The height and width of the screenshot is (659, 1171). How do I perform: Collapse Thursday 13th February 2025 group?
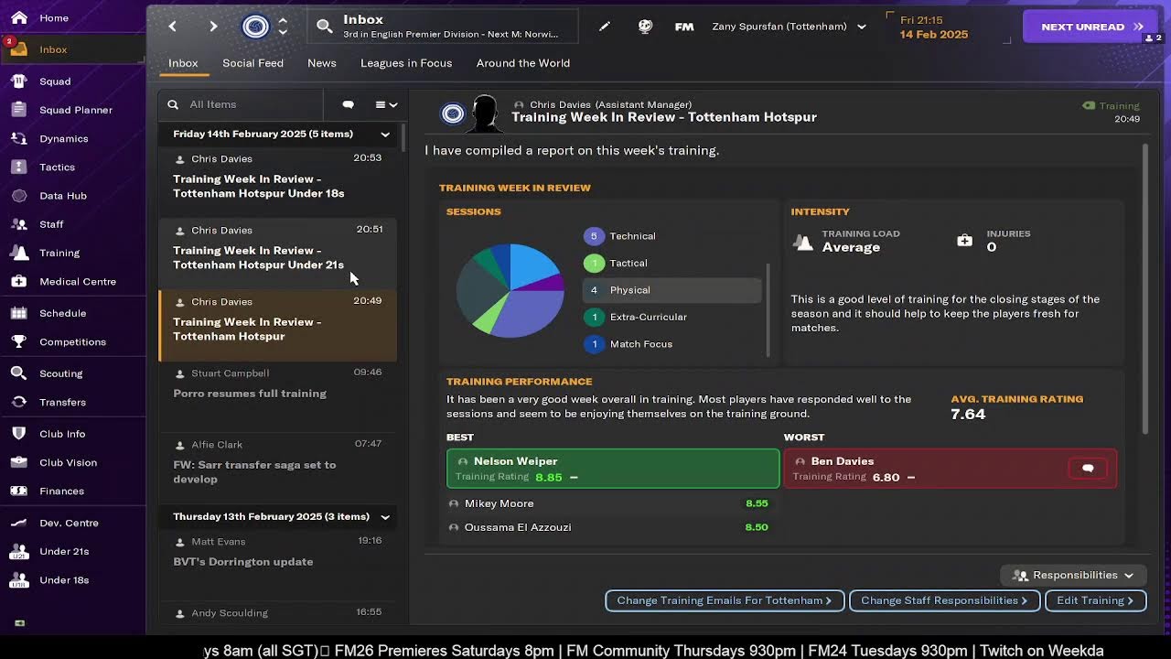coord(385,517)
